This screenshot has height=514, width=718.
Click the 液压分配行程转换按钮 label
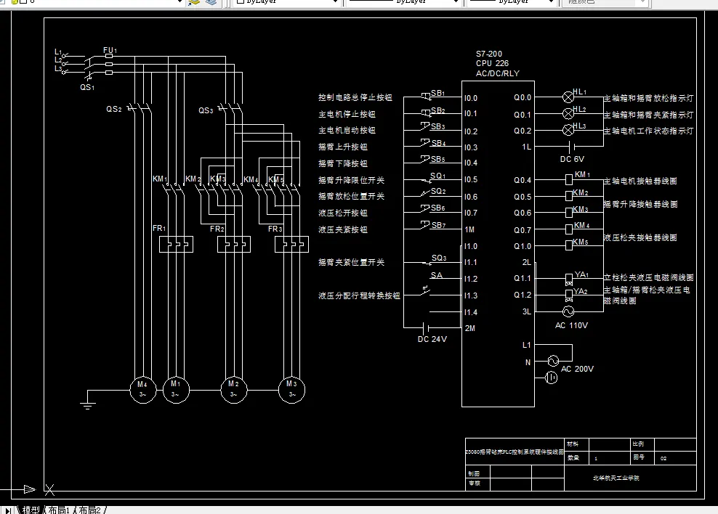[360, 296]
